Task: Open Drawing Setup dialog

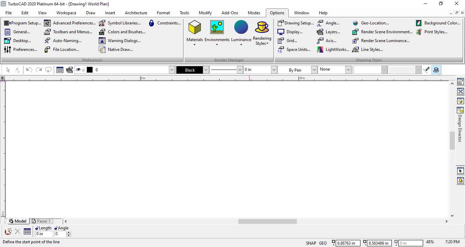Action: (296, 23)
